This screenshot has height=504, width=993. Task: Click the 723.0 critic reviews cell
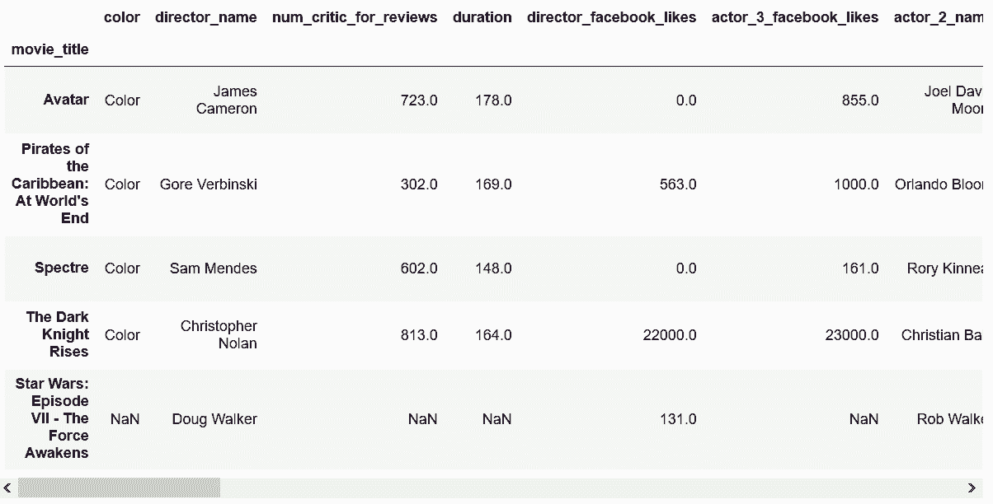(419, 100)
